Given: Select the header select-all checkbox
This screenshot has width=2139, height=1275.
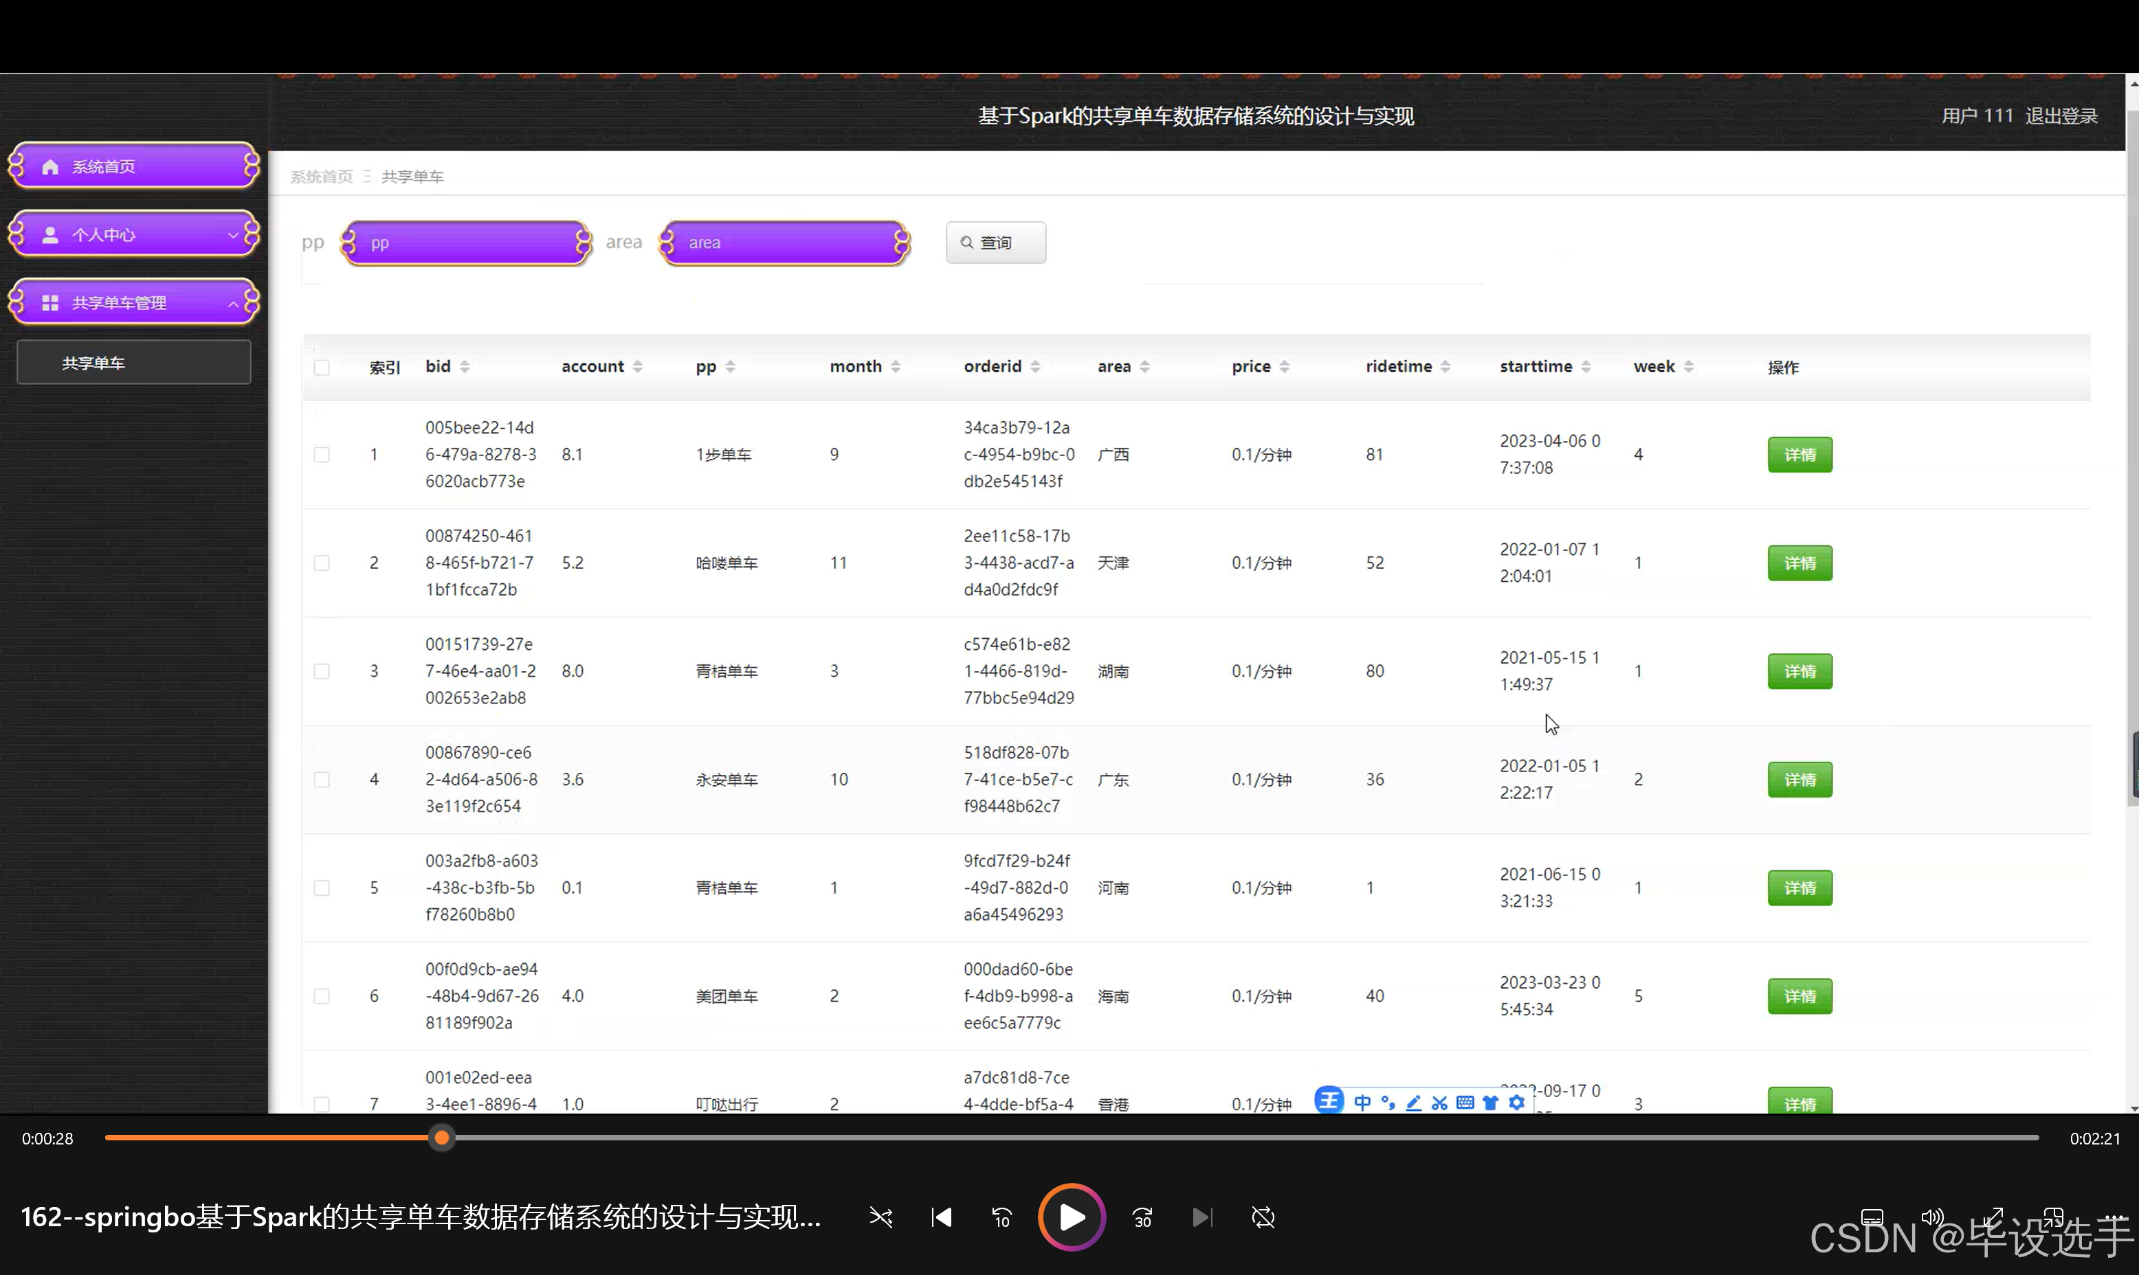Looking at the screenshot, I should click(322, 367).
